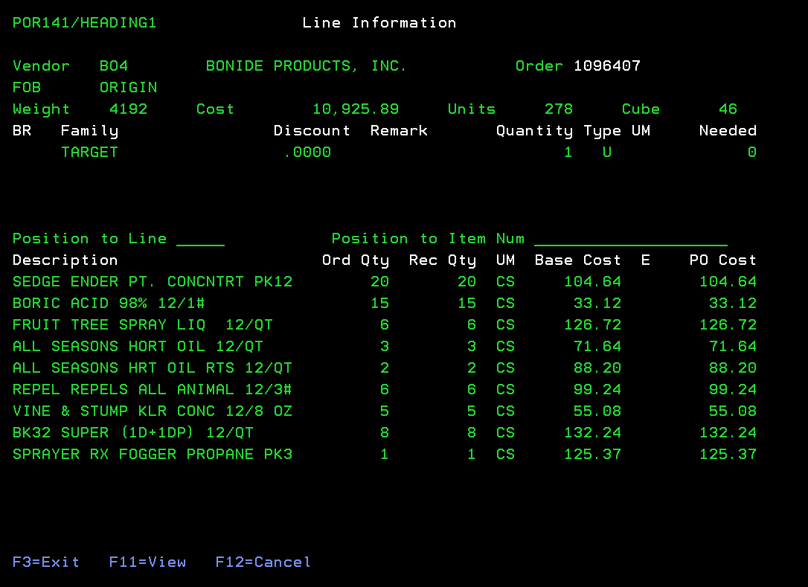Click the total cost value 10,925.89
This screenshot has height=587, width=808.
[x=355, y=109]
